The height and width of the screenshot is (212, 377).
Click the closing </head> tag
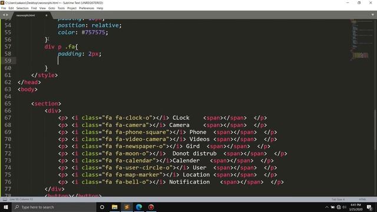click(29, 82)
